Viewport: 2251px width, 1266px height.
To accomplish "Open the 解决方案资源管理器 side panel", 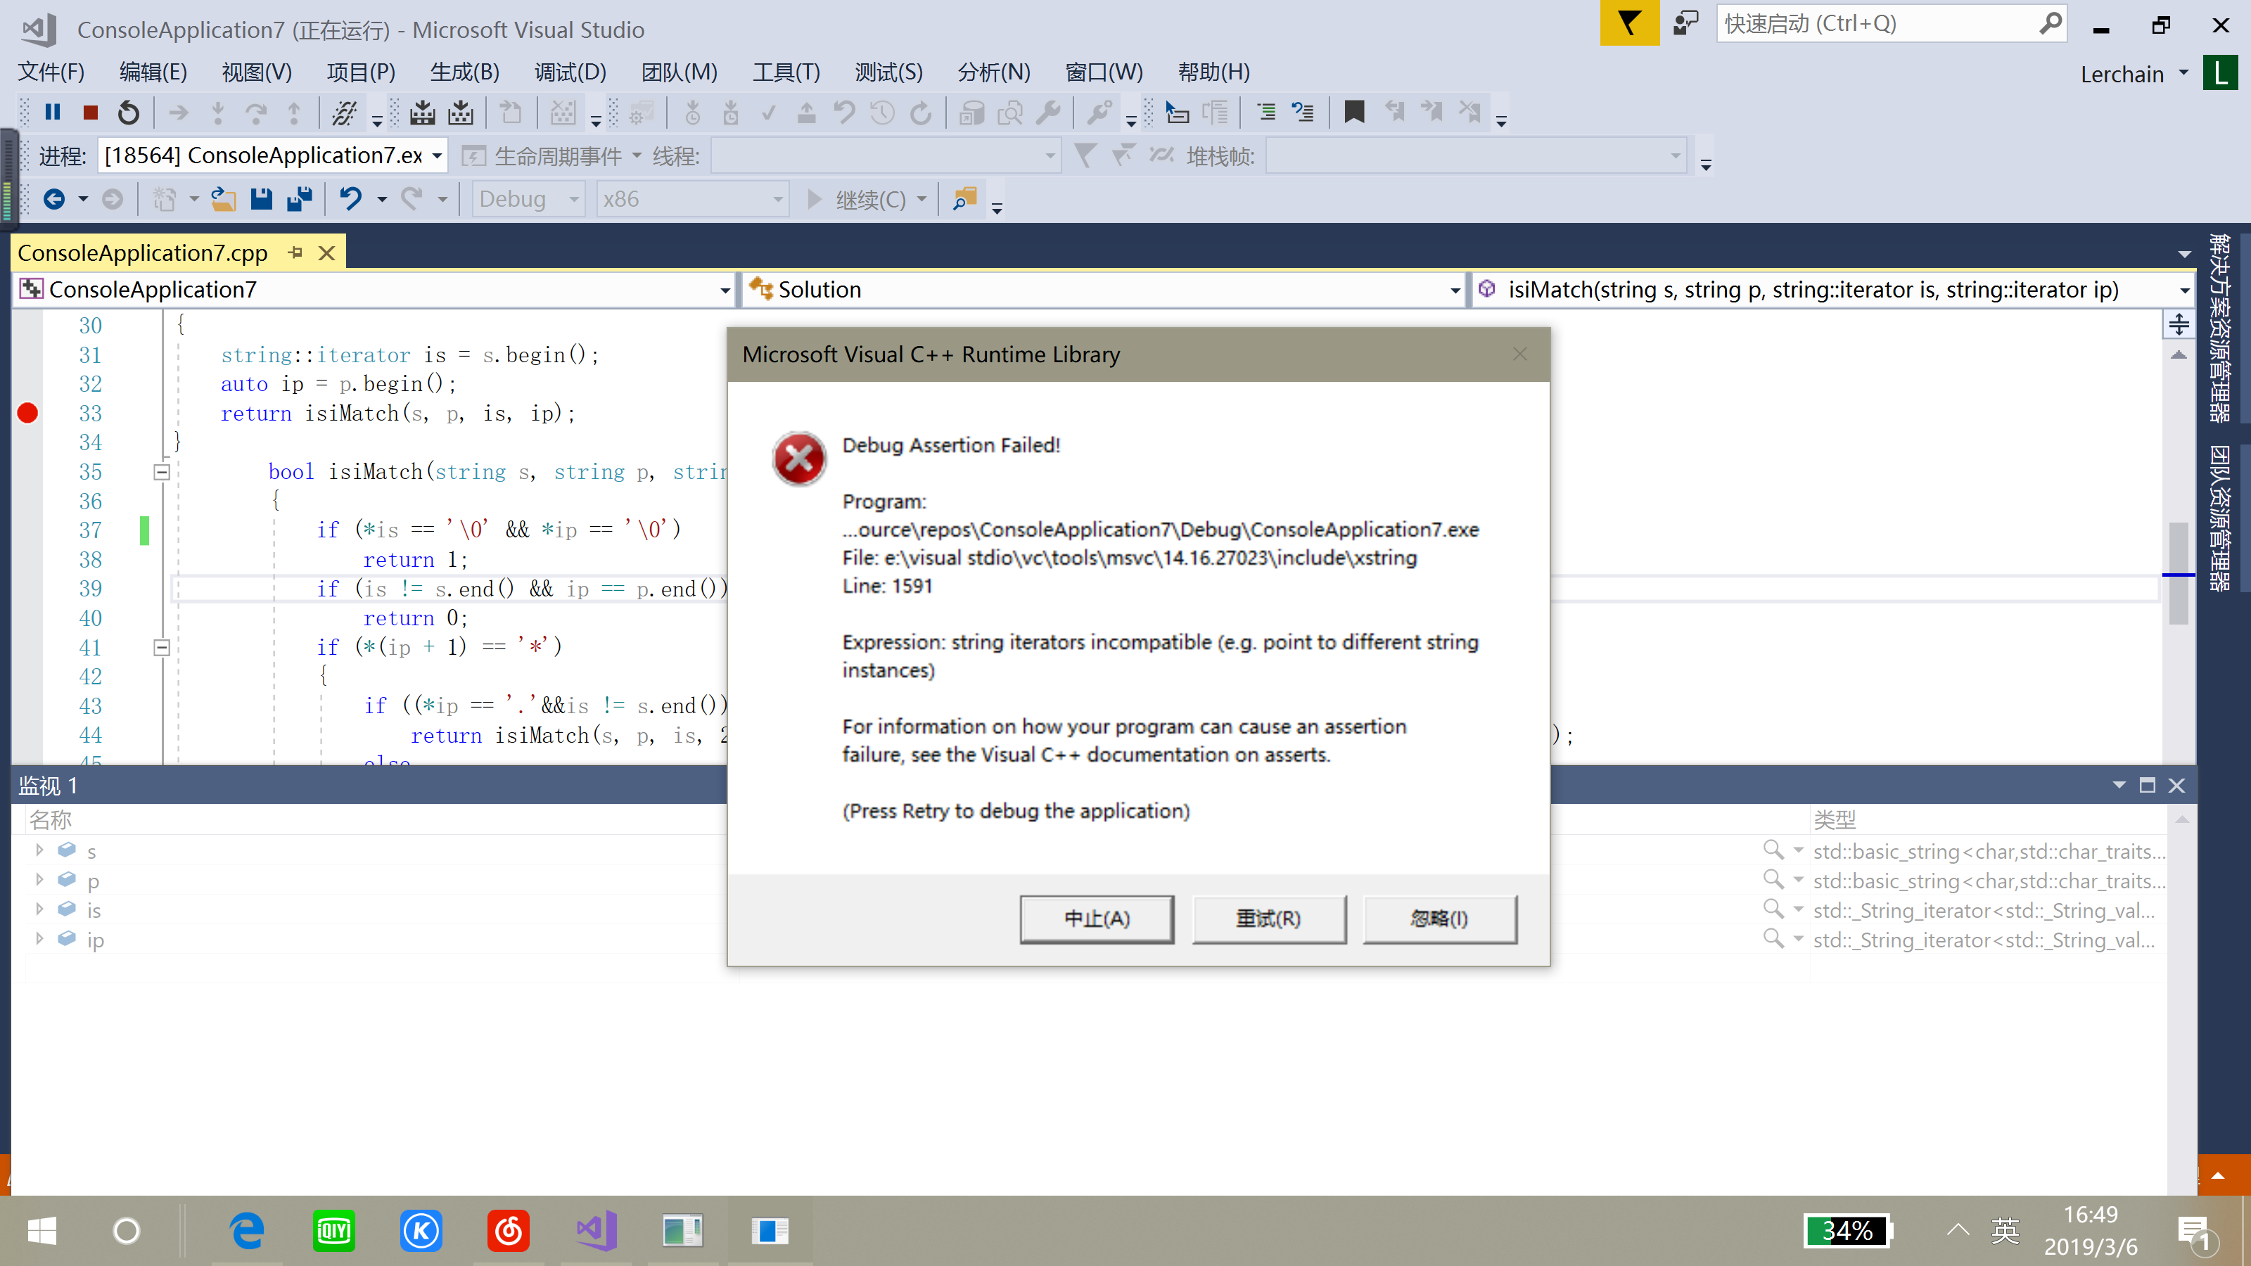I will [2219, 328].
